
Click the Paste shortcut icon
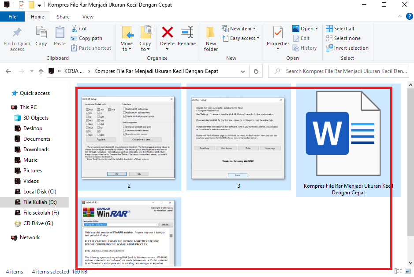point(74,48)
